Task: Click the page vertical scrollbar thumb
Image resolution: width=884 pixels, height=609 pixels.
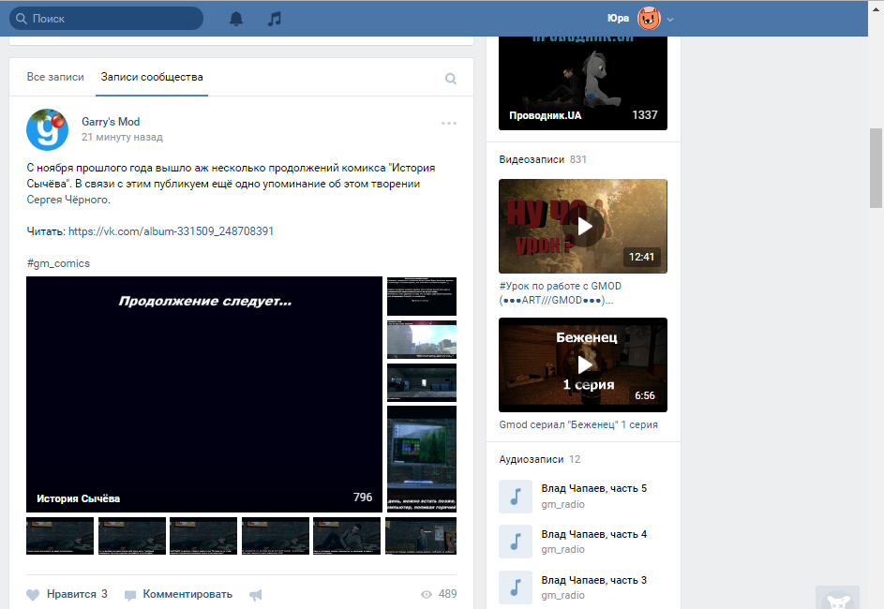Action: pos(876,168)
